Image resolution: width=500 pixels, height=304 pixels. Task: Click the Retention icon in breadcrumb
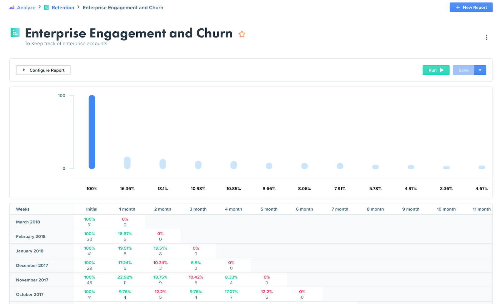click(47, 7)
